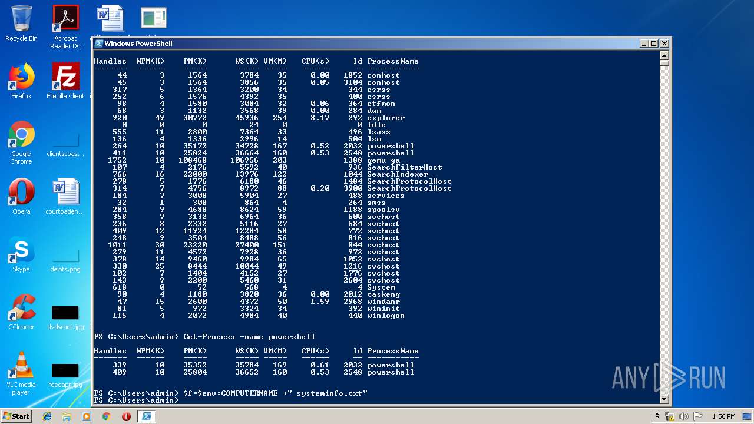Open the Recycle Bin desktop icon

coord(21,24)
